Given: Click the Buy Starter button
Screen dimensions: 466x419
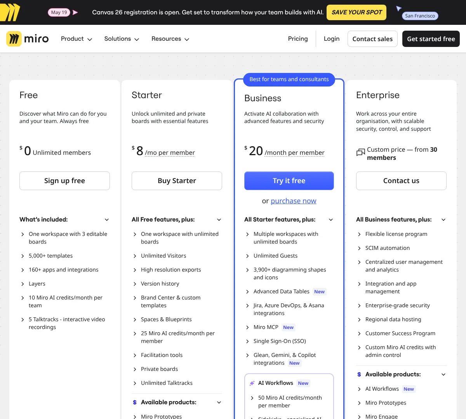Looking at the screenshot, I should click(x=177, y=181).
